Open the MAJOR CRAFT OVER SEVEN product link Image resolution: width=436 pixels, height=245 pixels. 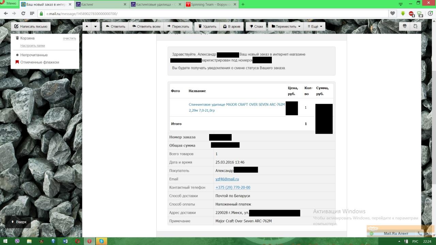point(236,105)
